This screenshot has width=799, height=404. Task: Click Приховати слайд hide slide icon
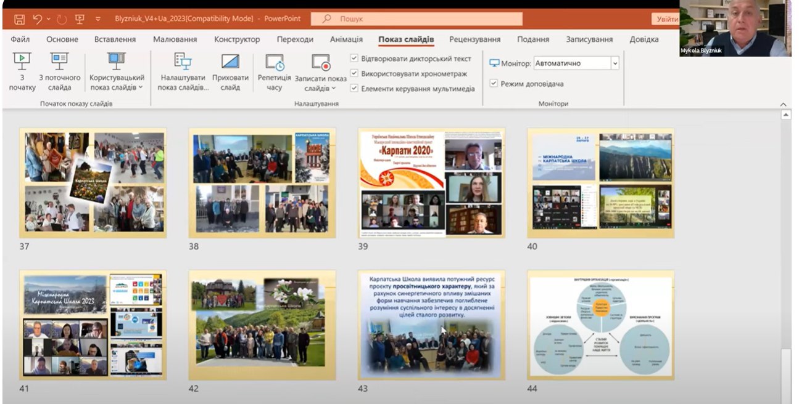coord(230,62)
